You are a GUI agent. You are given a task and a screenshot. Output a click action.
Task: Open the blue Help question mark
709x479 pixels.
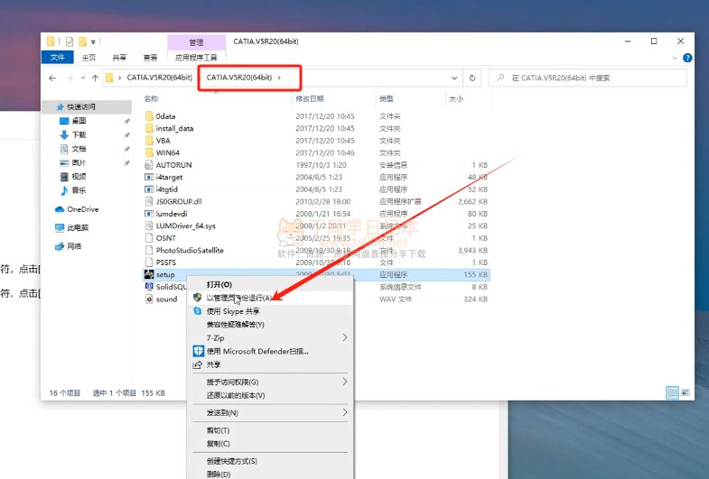click(x=688, y=57)
